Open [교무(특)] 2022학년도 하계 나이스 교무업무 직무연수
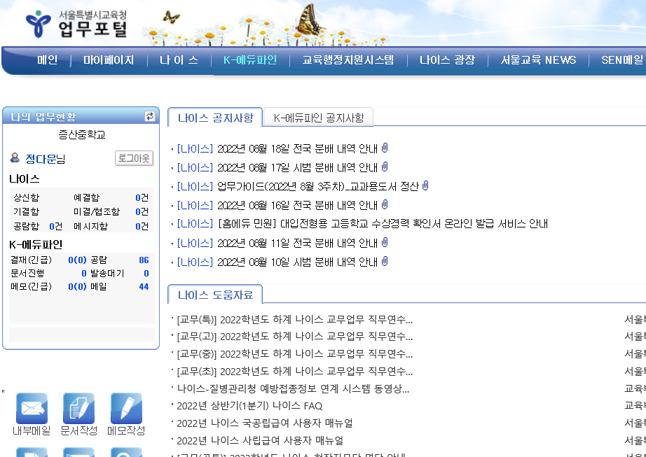 click(x=294, y=320)
